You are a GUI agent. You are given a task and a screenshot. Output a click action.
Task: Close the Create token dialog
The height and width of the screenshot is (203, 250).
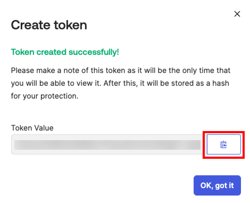pyautogui.click(x=237, y=14)
